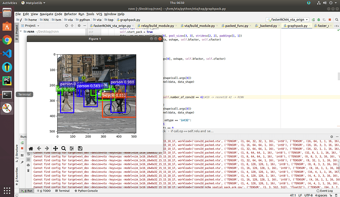Clear all Run console output
The image size is (340, 197).
(x=29, y=170)
